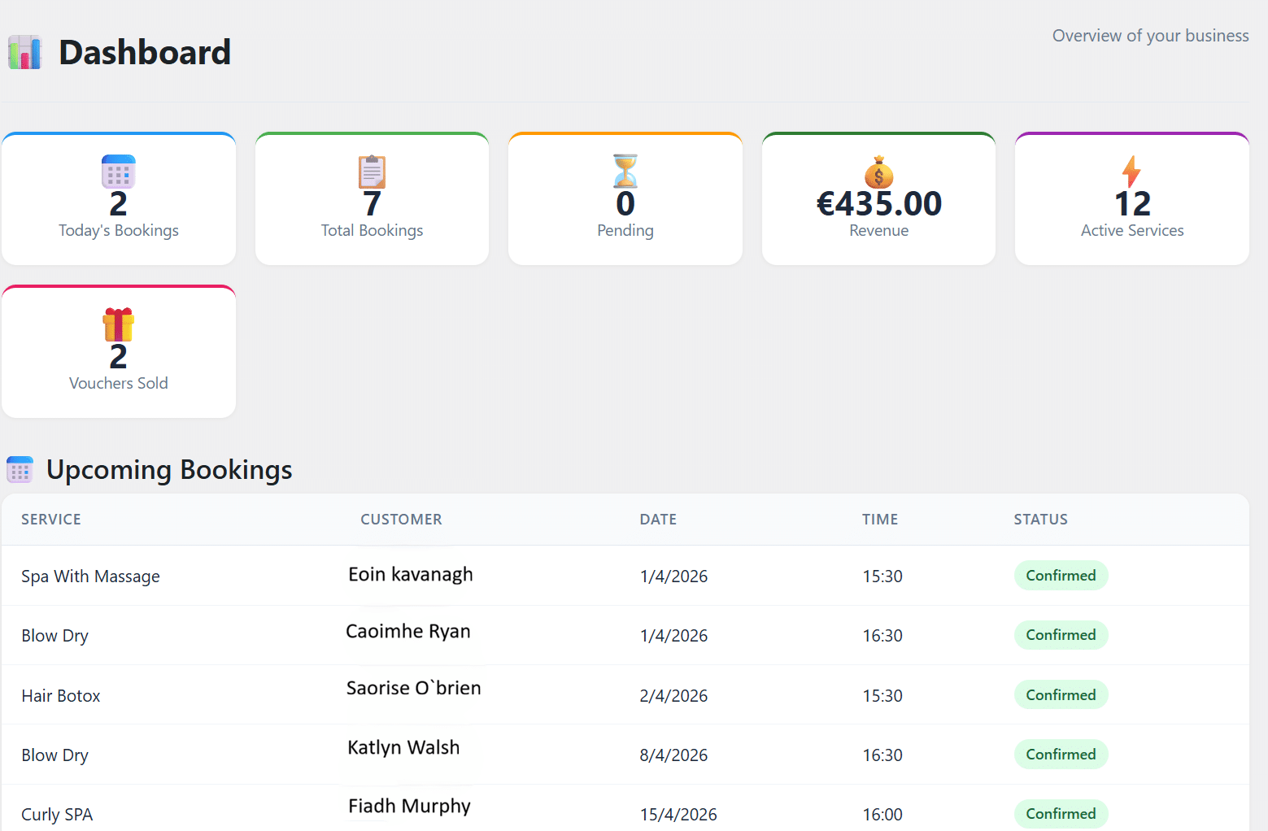Click the Confirmed badge for Eoin Kavanagh
The height and width of the screenshot is (831, 1268).
click(1061, 575)
